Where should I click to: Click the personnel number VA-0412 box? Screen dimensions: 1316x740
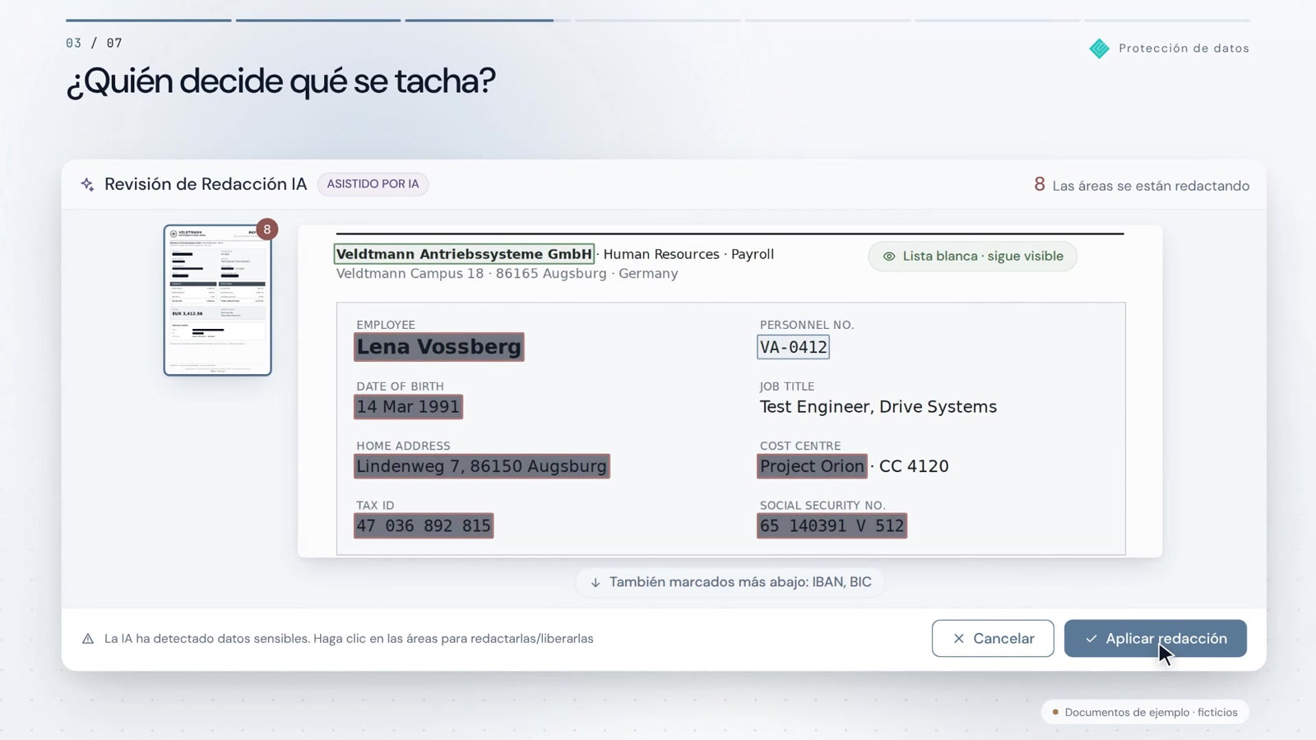793,347
